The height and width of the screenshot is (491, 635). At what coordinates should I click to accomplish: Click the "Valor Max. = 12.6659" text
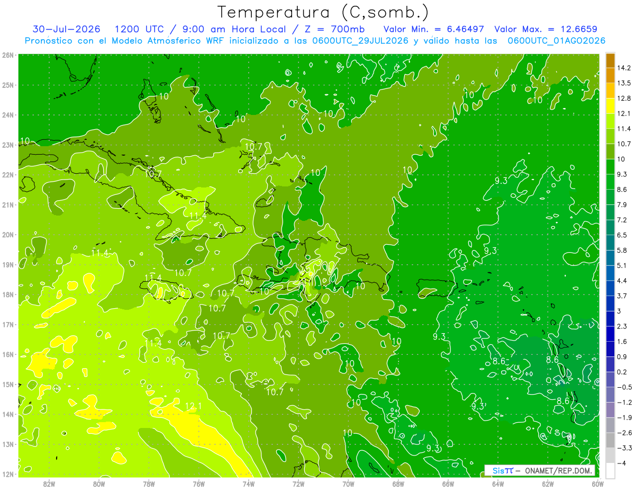pyautogui.click(x=546, y=29)
